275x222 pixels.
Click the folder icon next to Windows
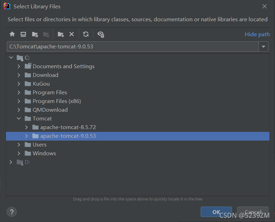(x=28, y=153)
